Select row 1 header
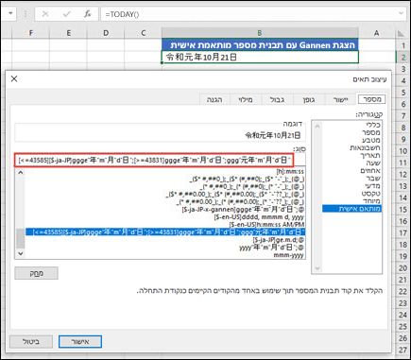 402,45
